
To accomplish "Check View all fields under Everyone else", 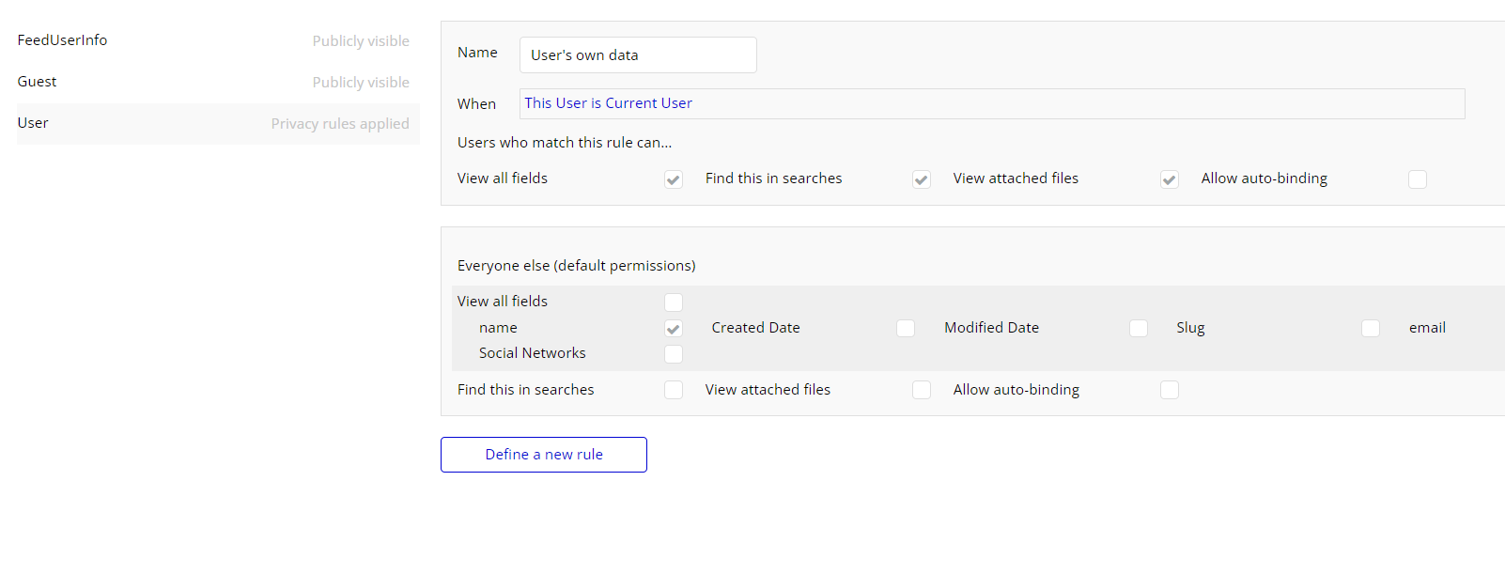I will click(674, 303).
